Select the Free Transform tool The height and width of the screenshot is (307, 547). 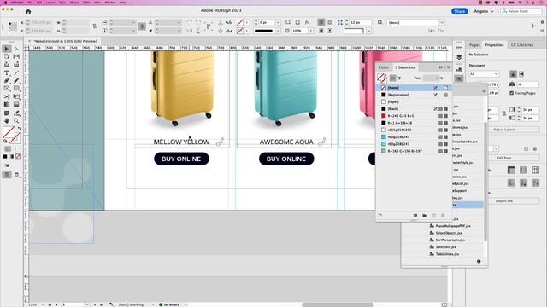coord(16,96)
